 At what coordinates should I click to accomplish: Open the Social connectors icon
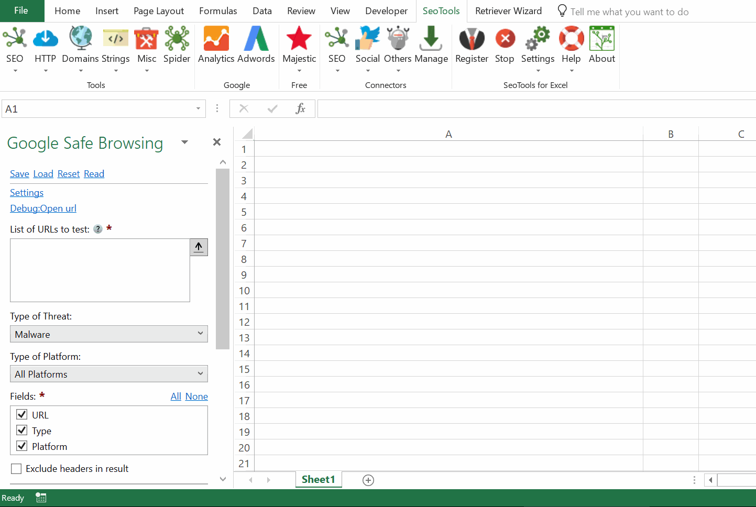368,39
